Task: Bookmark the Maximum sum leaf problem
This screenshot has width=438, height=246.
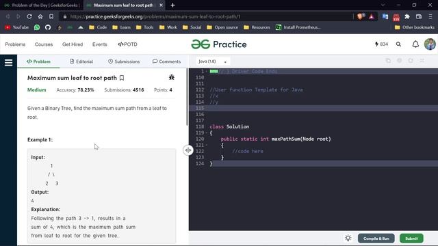Action: 122,78
